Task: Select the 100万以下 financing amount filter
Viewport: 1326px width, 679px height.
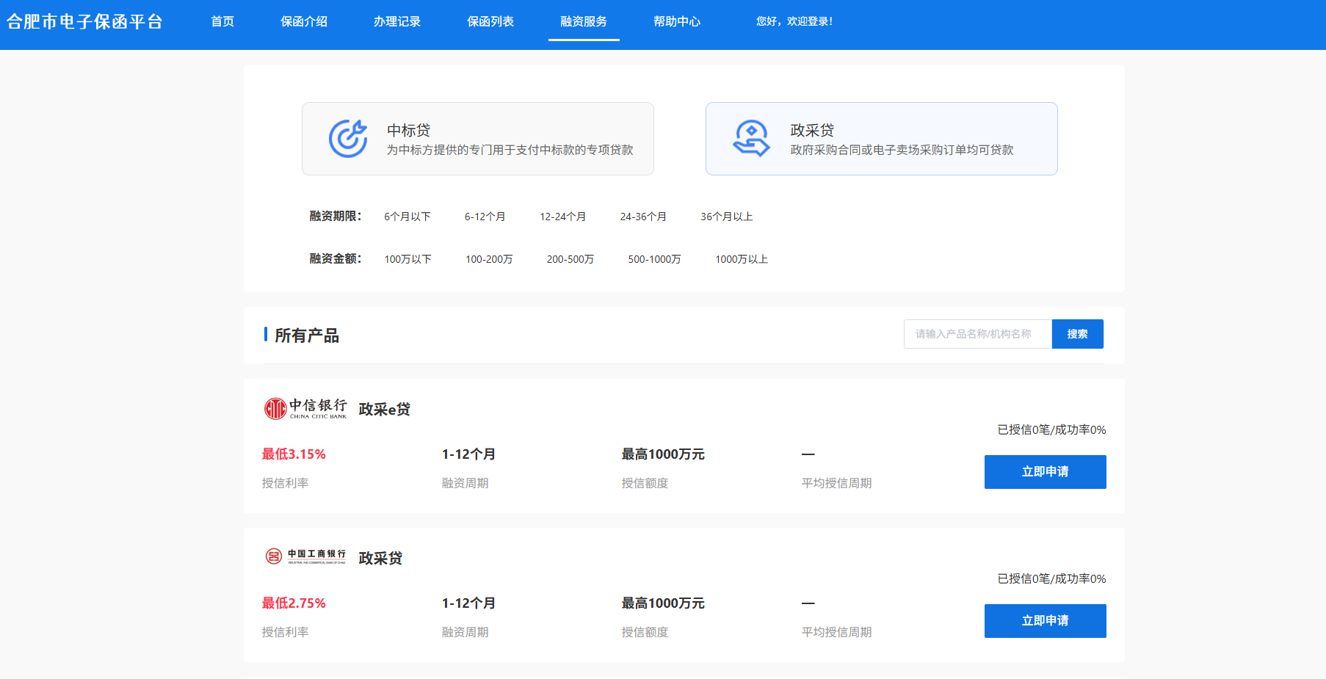Action: (x=408, y=258)
